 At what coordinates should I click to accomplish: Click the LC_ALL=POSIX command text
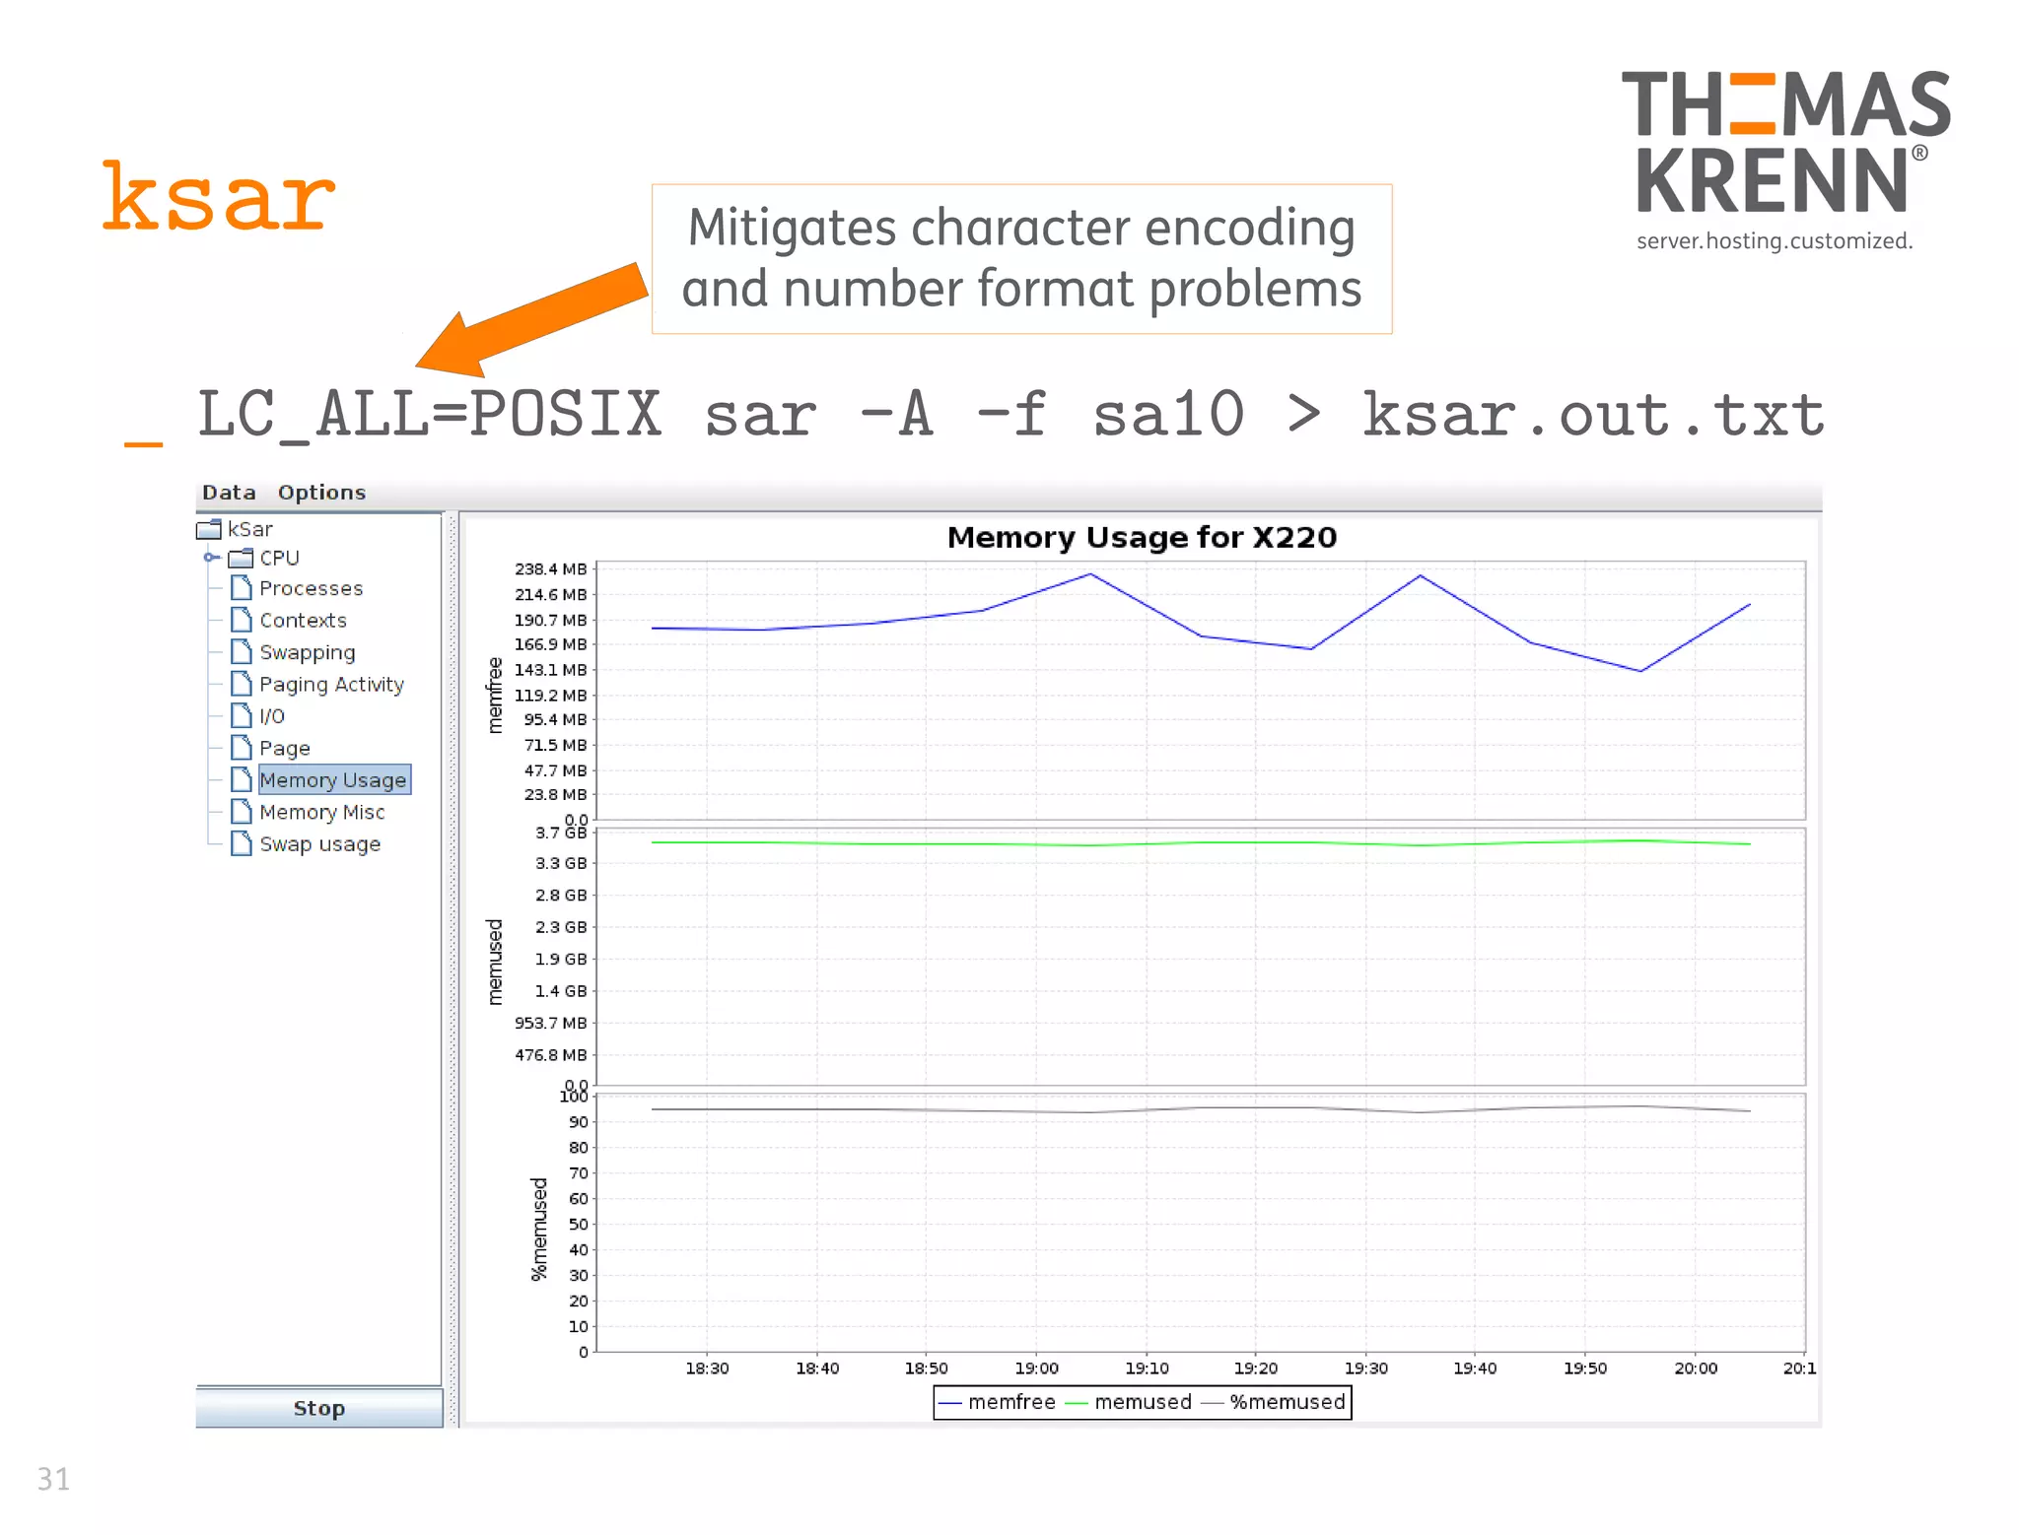429,415
